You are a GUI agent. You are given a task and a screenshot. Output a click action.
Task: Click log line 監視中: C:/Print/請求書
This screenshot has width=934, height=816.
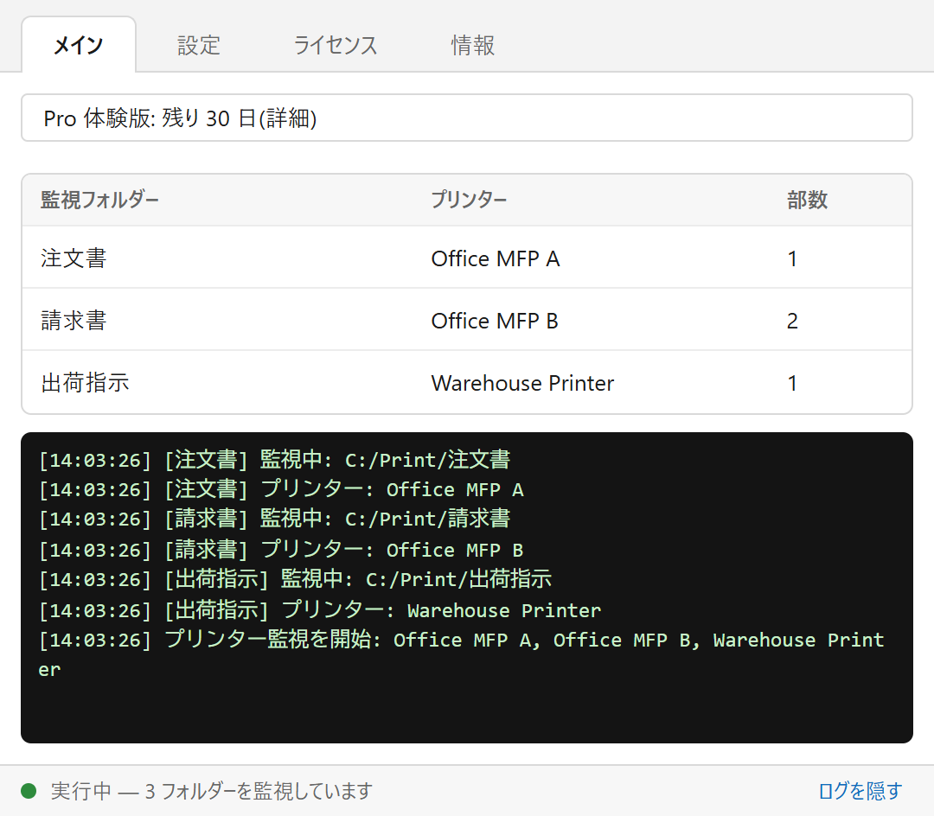tap(275, 519)
